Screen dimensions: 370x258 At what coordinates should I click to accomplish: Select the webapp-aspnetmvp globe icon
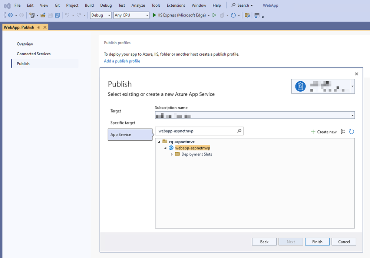171,148
